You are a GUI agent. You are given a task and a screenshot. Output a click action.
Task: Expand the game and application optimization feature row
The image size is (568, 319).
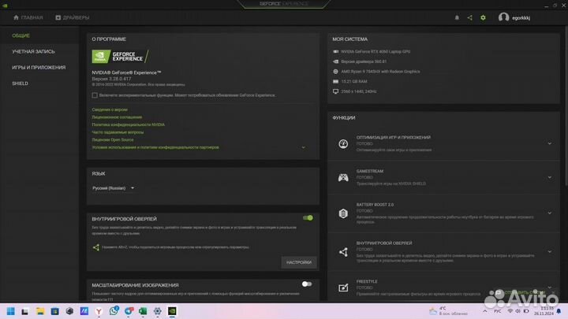click(550, 143)
